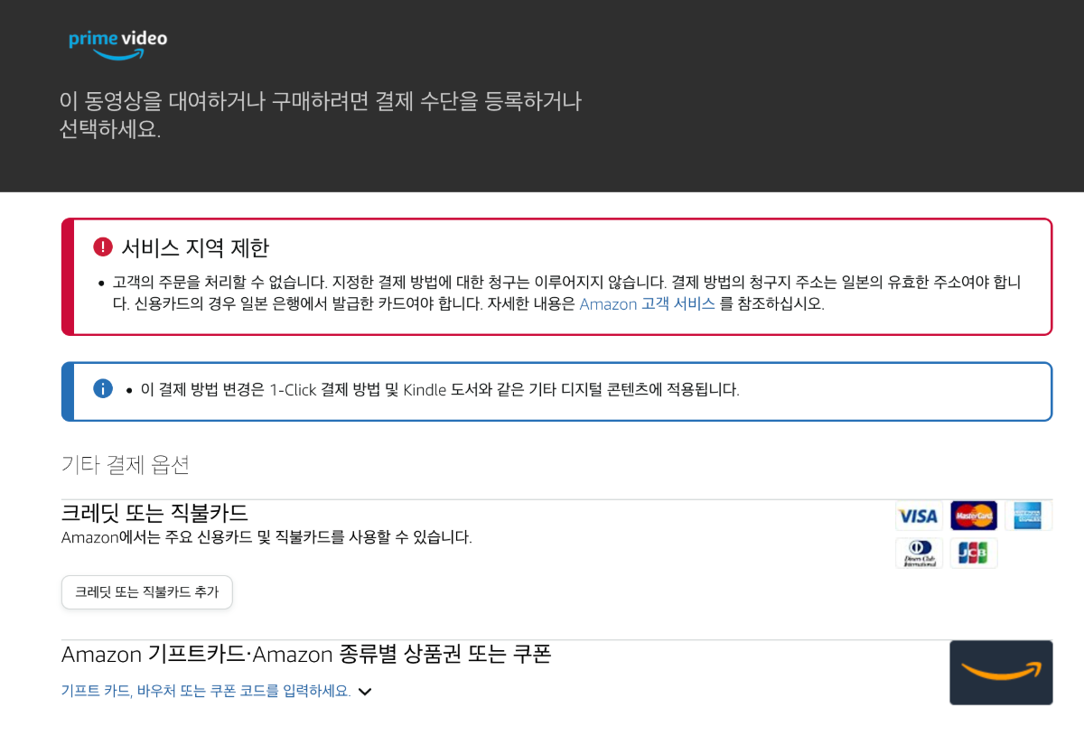The image size is (1084, 735).
Task: Click the MasterCard logo
Action: 974,516
